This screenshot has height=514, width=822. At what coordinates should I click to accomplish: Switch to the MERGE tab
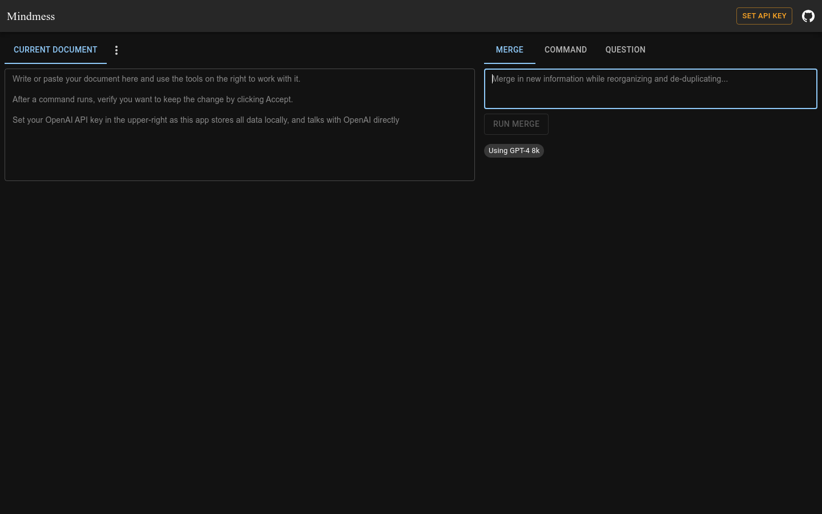(x=509, y=50)
